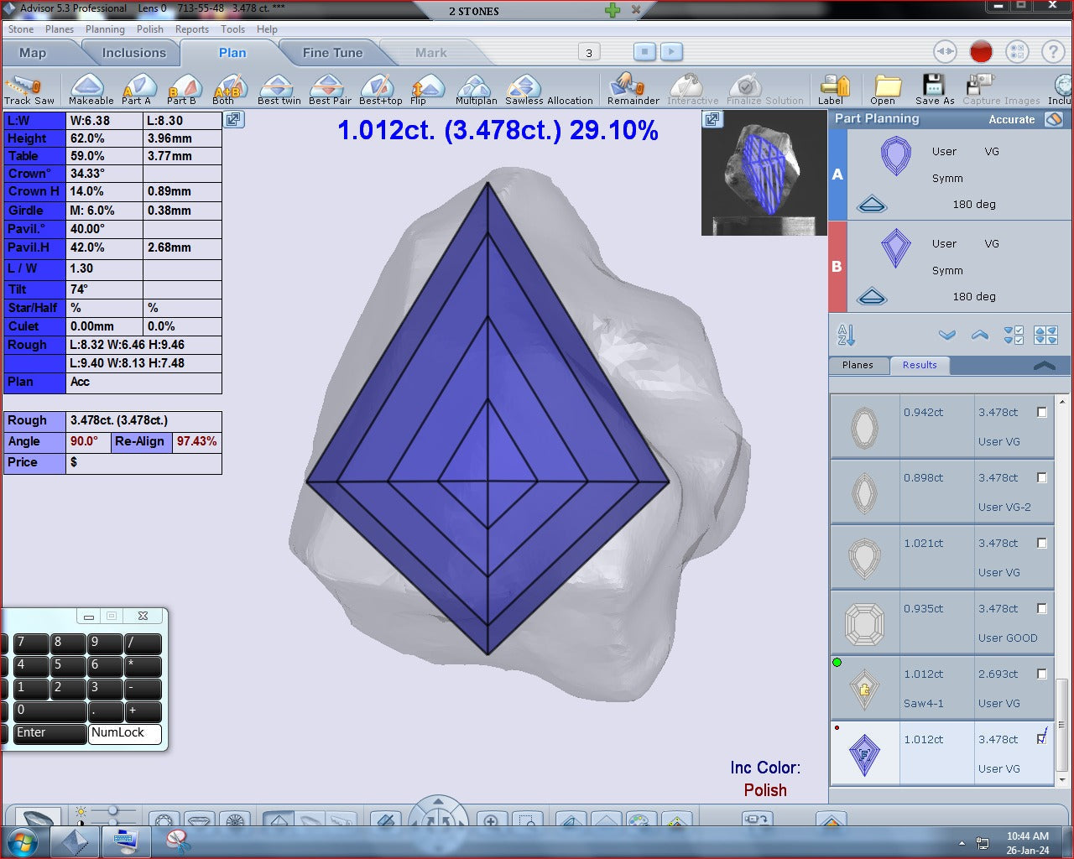Viewport: 1074px width, 859px height.
Task: Choose the Best Pair tool
Action: (x=328, y=86)
